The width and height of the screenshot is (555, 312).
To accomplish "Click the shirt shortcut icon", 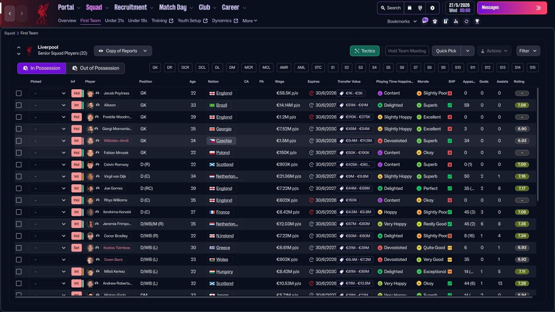I will coord(435,21).
